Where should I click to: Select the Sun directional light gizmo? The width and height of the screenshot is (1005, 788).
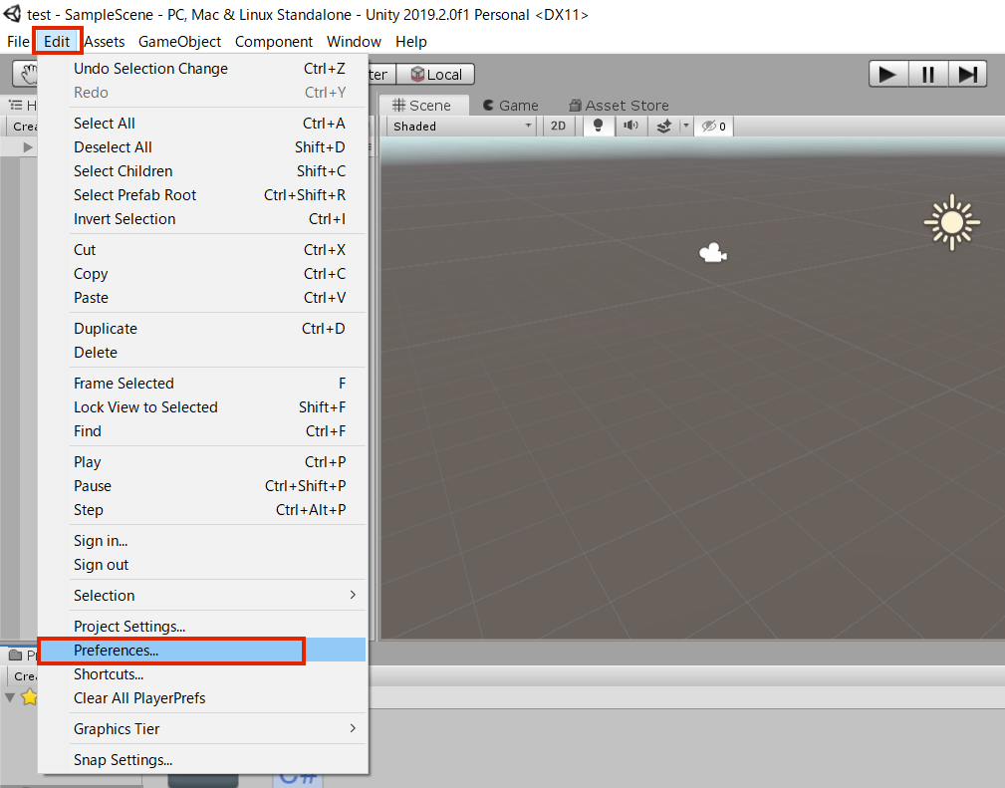(951, 222)
